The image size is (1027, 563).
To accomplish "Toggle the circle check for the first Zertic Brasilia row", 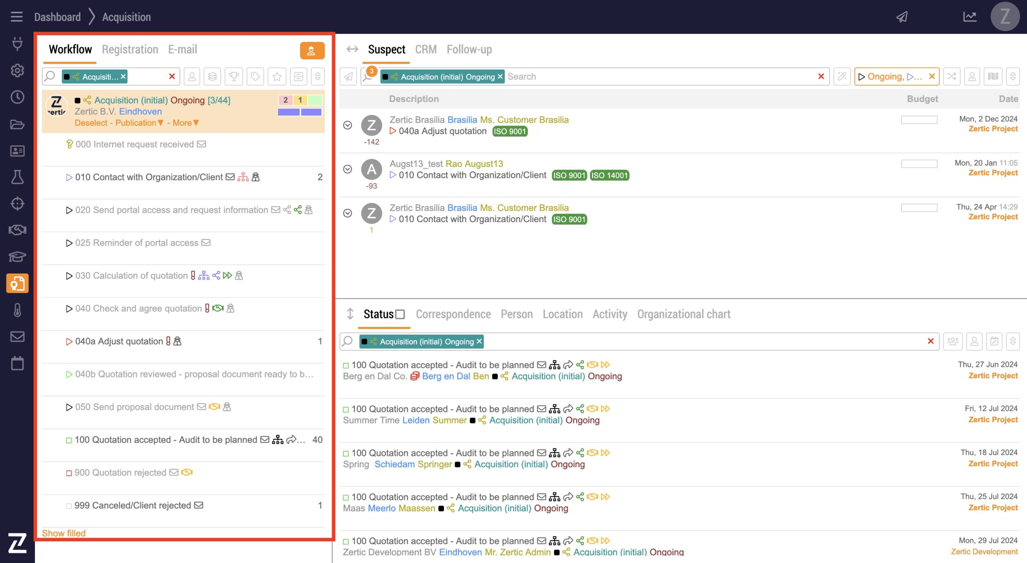I will click(348, 125).
